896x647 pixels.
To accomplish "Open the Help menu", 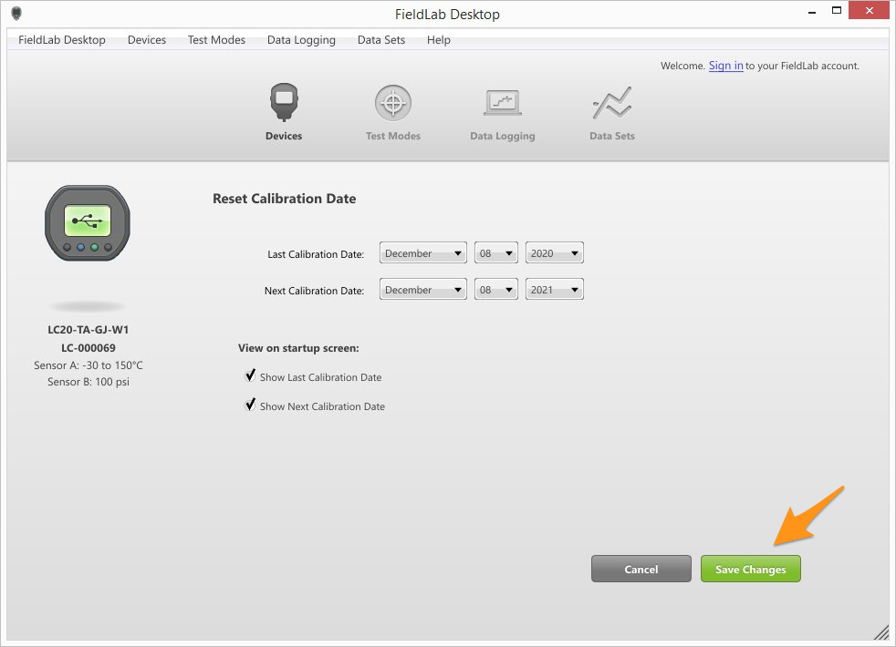I will tap(438, 40).
